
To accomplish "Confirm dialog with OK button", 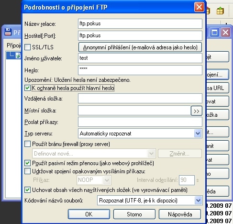I will pos(89,214).
